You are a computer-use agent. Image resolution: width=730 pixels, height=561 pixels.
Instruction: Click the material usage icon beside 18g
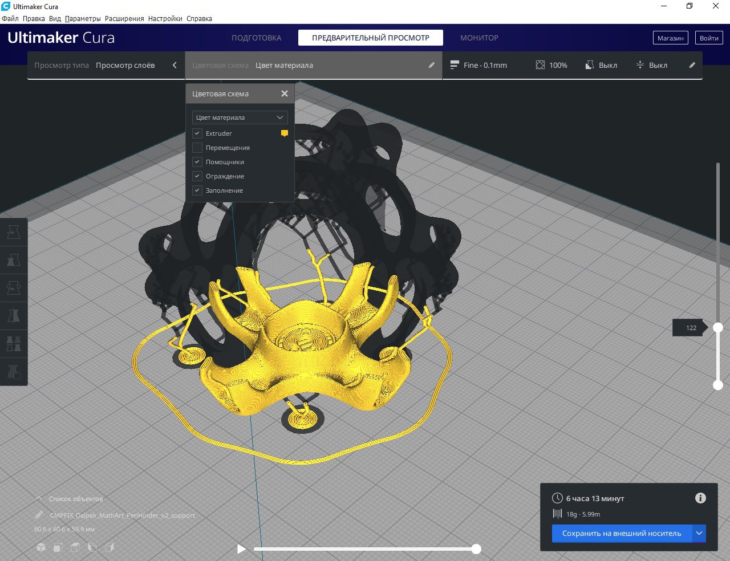coord(557,514)
